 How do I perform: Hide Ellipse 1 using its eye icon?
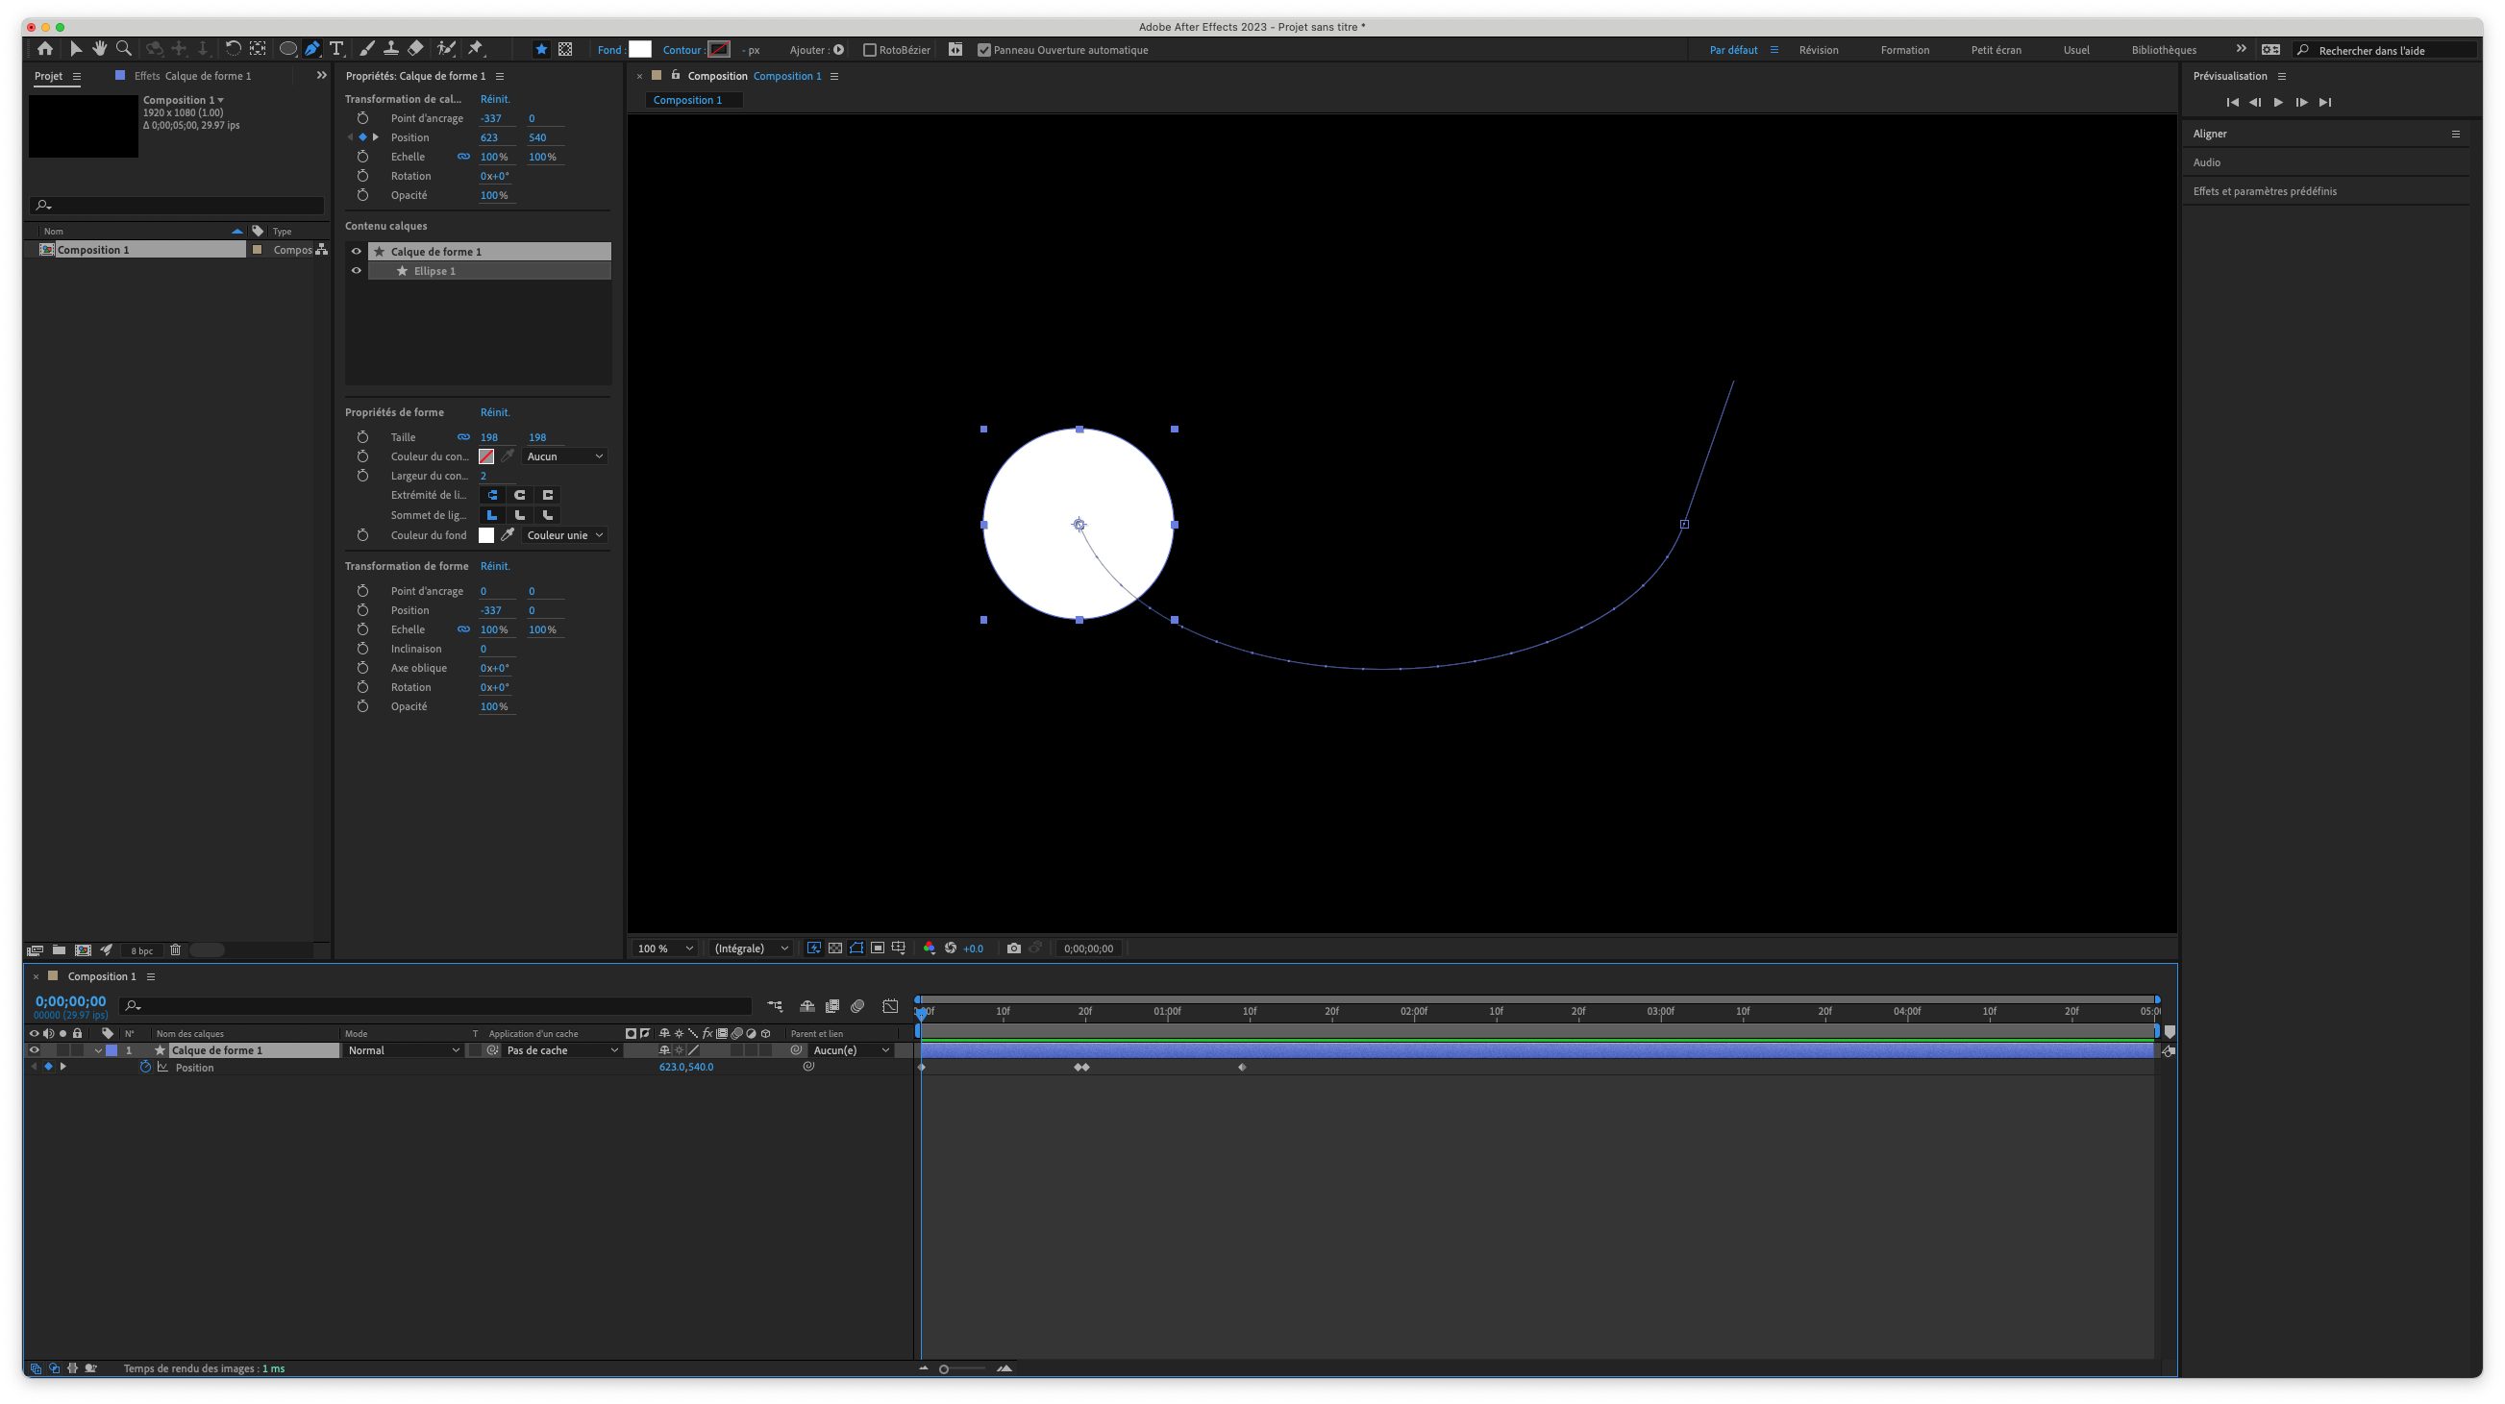tap(356, 270)
